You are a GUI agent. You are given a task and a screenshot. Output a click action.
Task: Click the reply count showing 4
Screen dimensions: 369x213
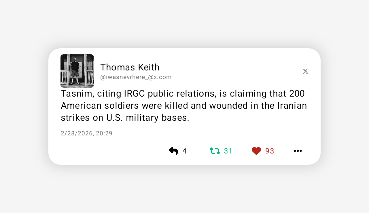185,151
